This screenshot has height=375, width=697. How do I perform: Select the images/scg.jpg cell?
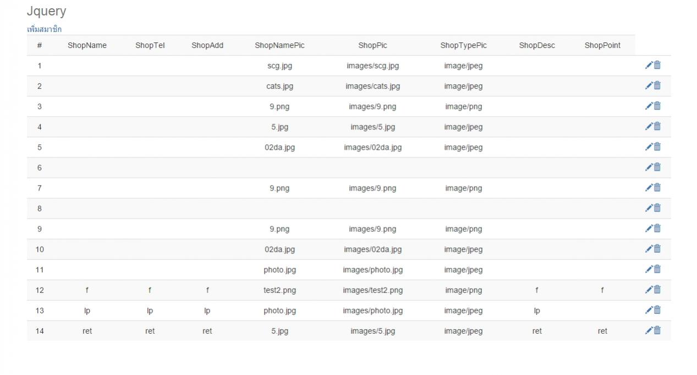[x=372, y=66]
